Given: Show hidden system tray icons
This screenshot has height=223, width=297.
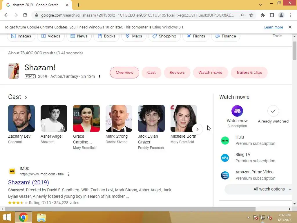Looking at the screenshot, I should click(x=249, y=217).
